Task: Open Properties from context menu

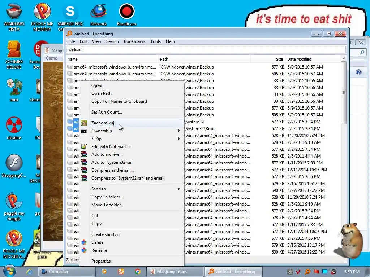Action: pos(131,261)
